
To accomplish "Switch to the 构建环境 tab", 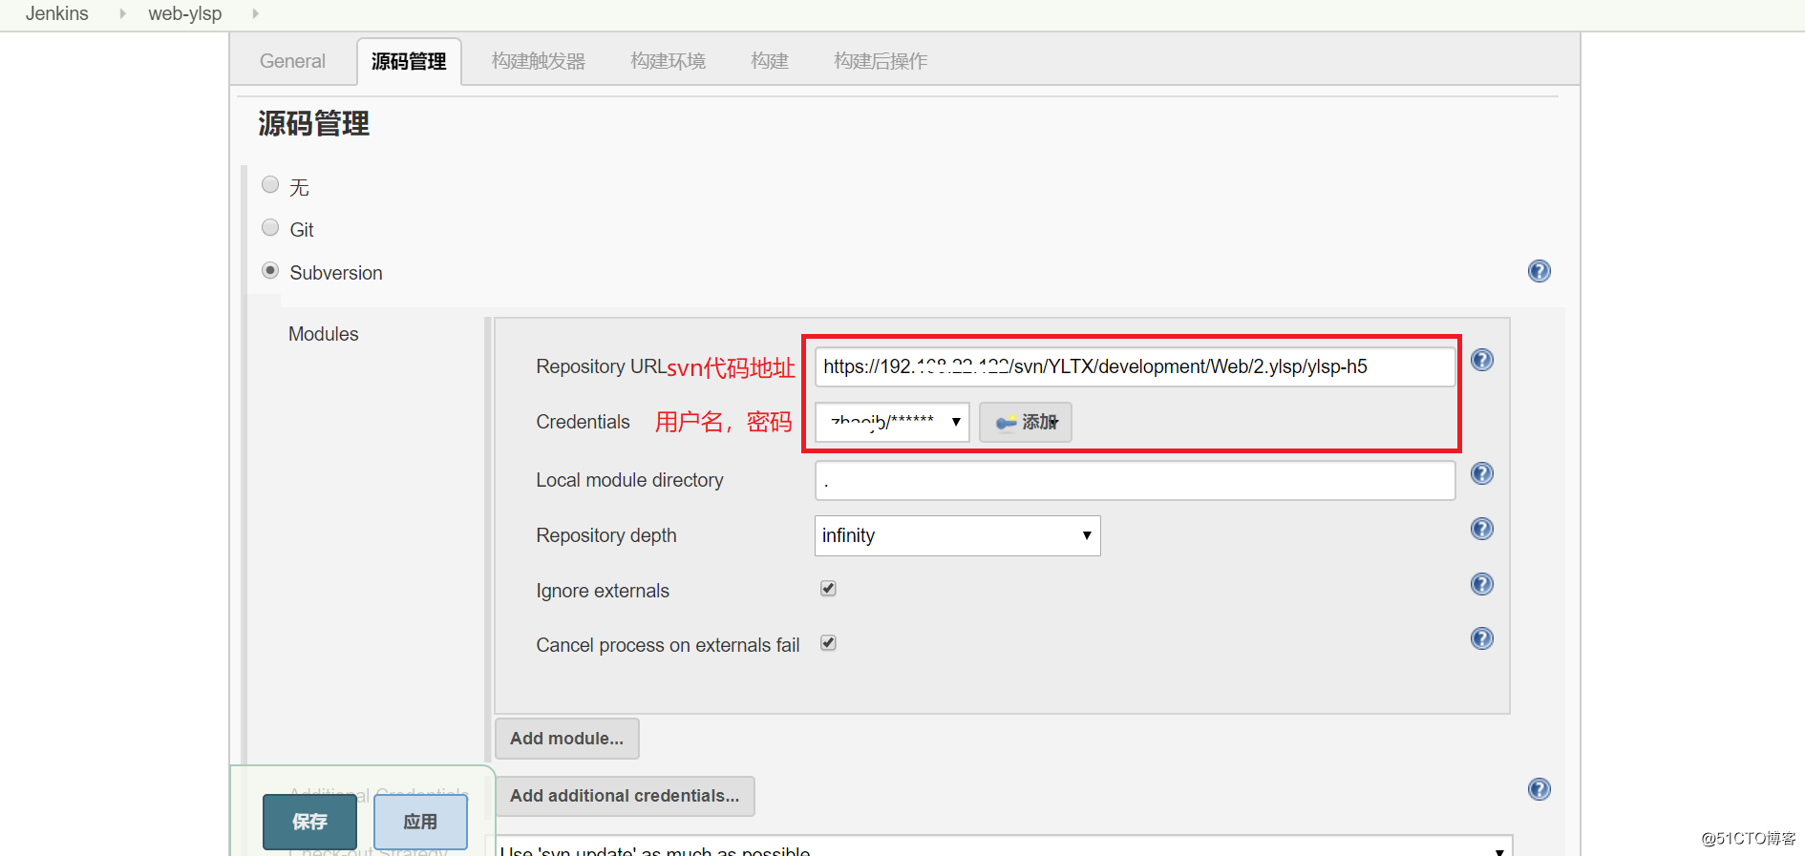I will (669, 61).
